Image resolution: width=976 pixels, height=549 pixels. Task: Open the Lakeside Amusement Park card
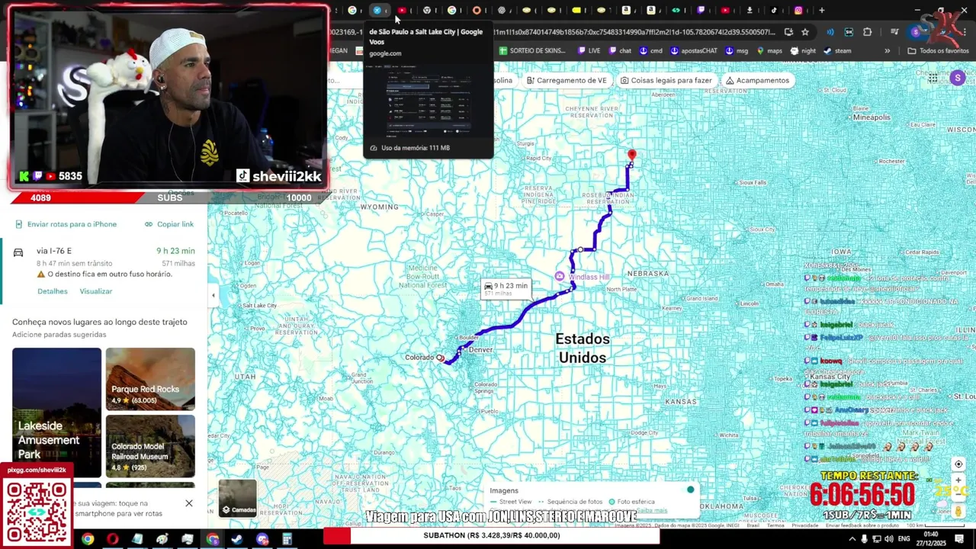[56, 413]
